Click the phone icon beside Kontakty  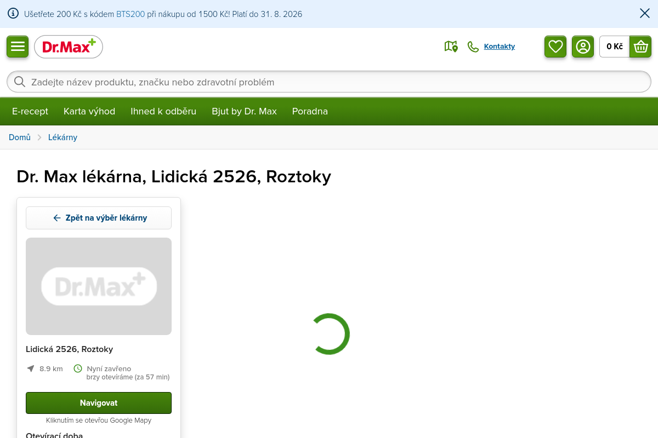(x=473, y=47)
